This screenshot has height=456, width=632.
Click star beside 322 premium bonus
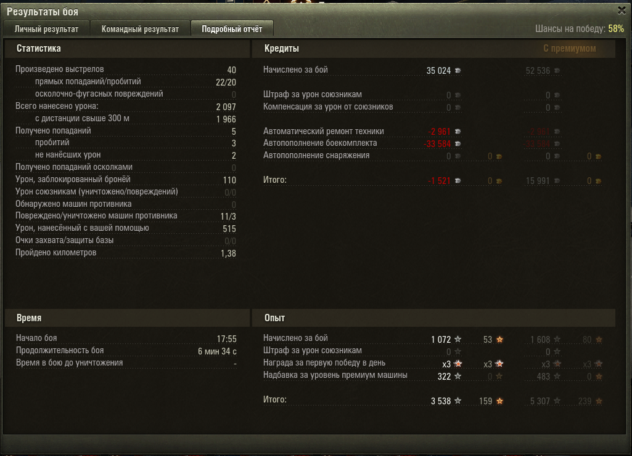[x=458, y=377]
